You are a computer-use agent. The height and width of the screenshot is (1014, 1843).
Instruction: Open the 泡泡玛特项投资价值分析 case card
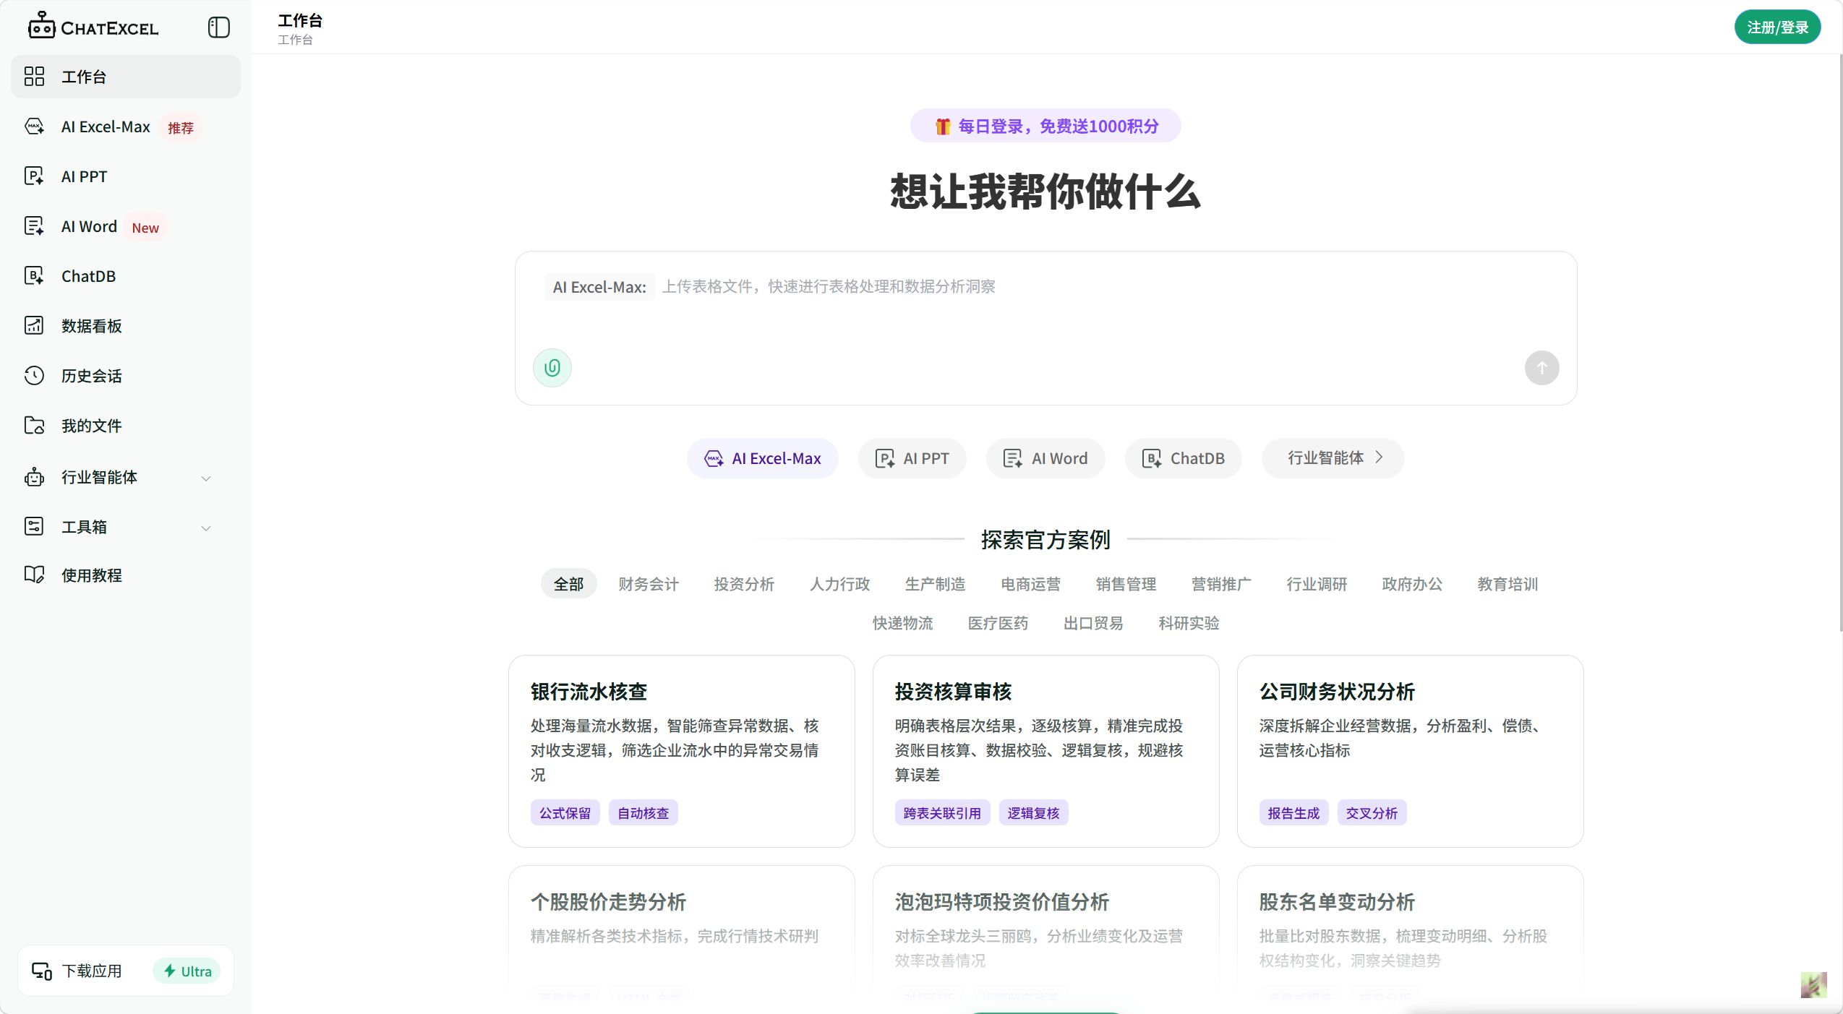coord(1045,938)
